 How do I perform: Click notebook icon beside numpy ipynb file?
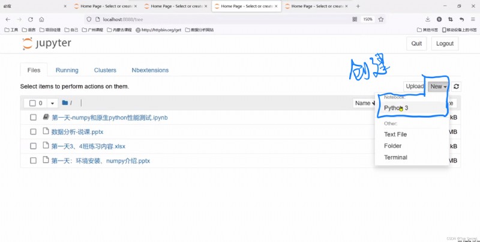pos(46,117)
